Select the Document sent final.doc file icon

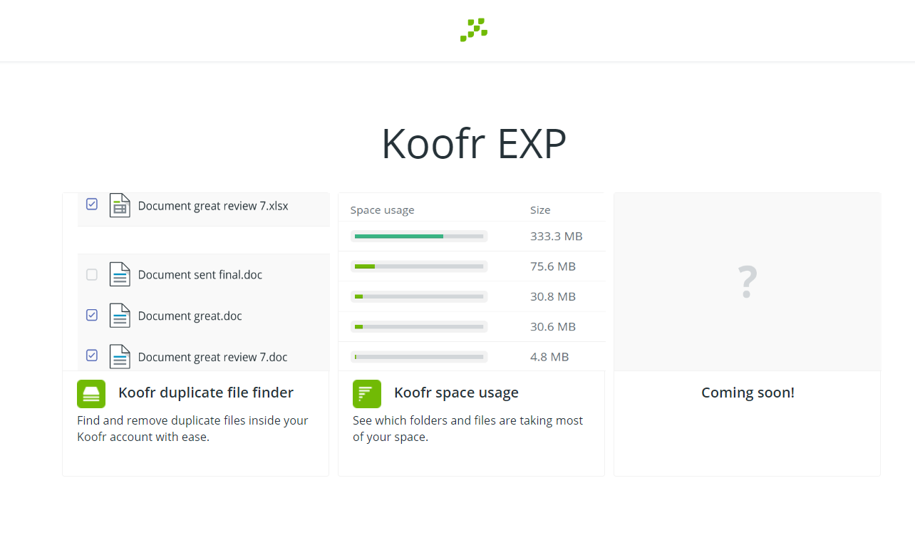tap(119, 274)
